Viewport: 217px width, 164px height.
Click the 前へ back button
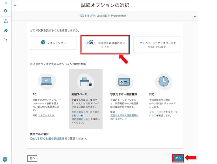click(32, 158)
